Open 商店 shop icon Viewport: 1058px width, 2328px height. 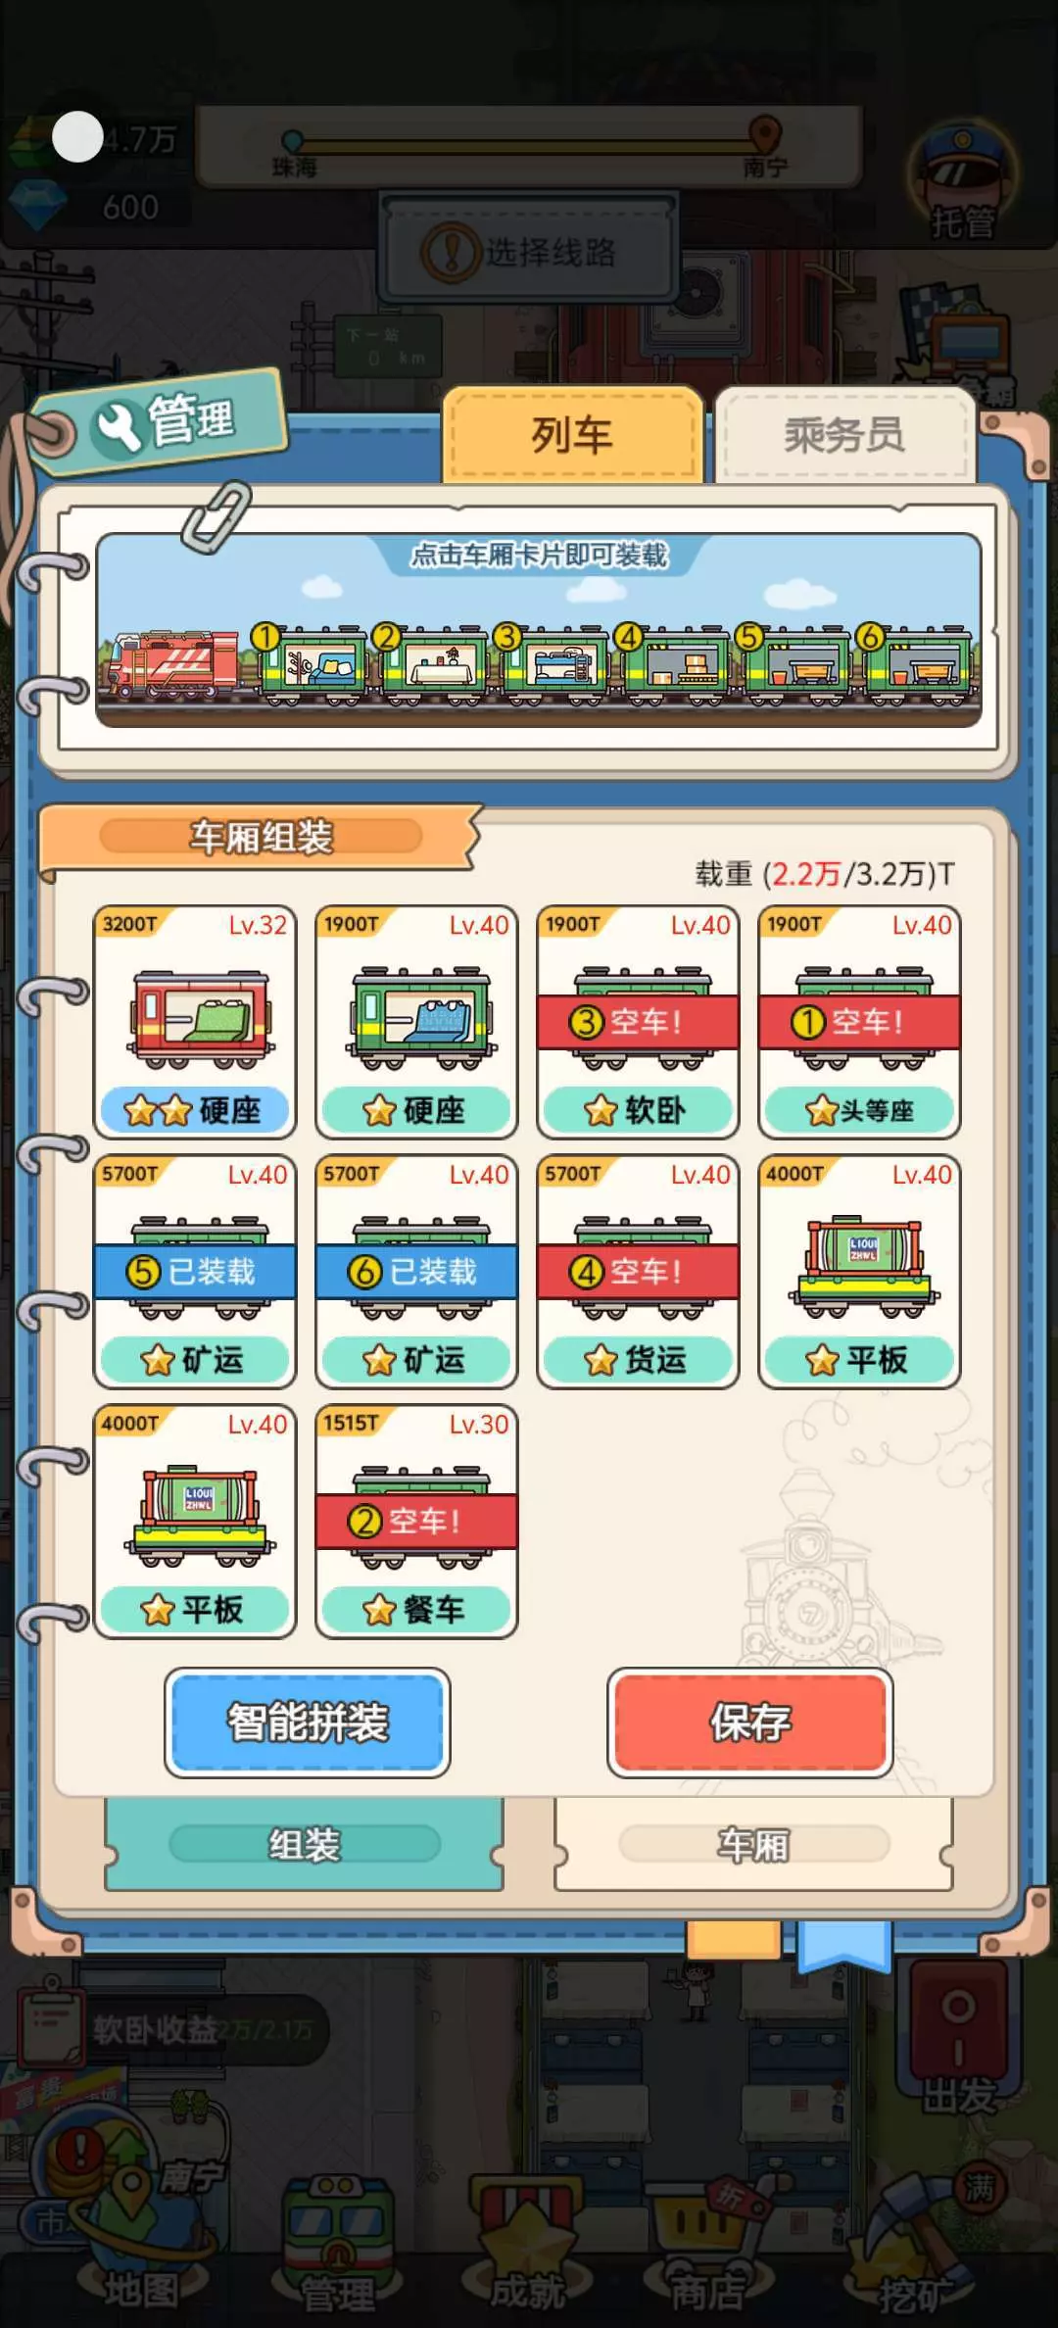tap(707, 2254)
